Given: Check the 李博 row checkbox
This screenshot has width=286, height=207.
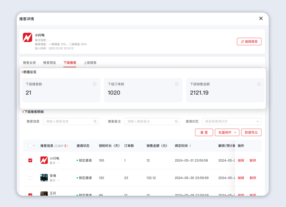Looking at the screenshot, I should tap(30, 178).
